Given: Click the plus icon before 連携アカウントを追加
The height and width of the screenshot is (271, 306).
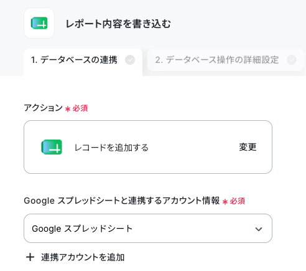Looking at the screenshot, I should 30,257.
